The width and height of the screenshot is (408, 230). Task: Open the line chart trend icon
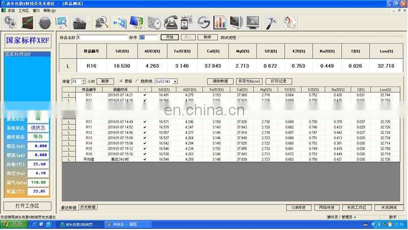[x=27, y=23]
